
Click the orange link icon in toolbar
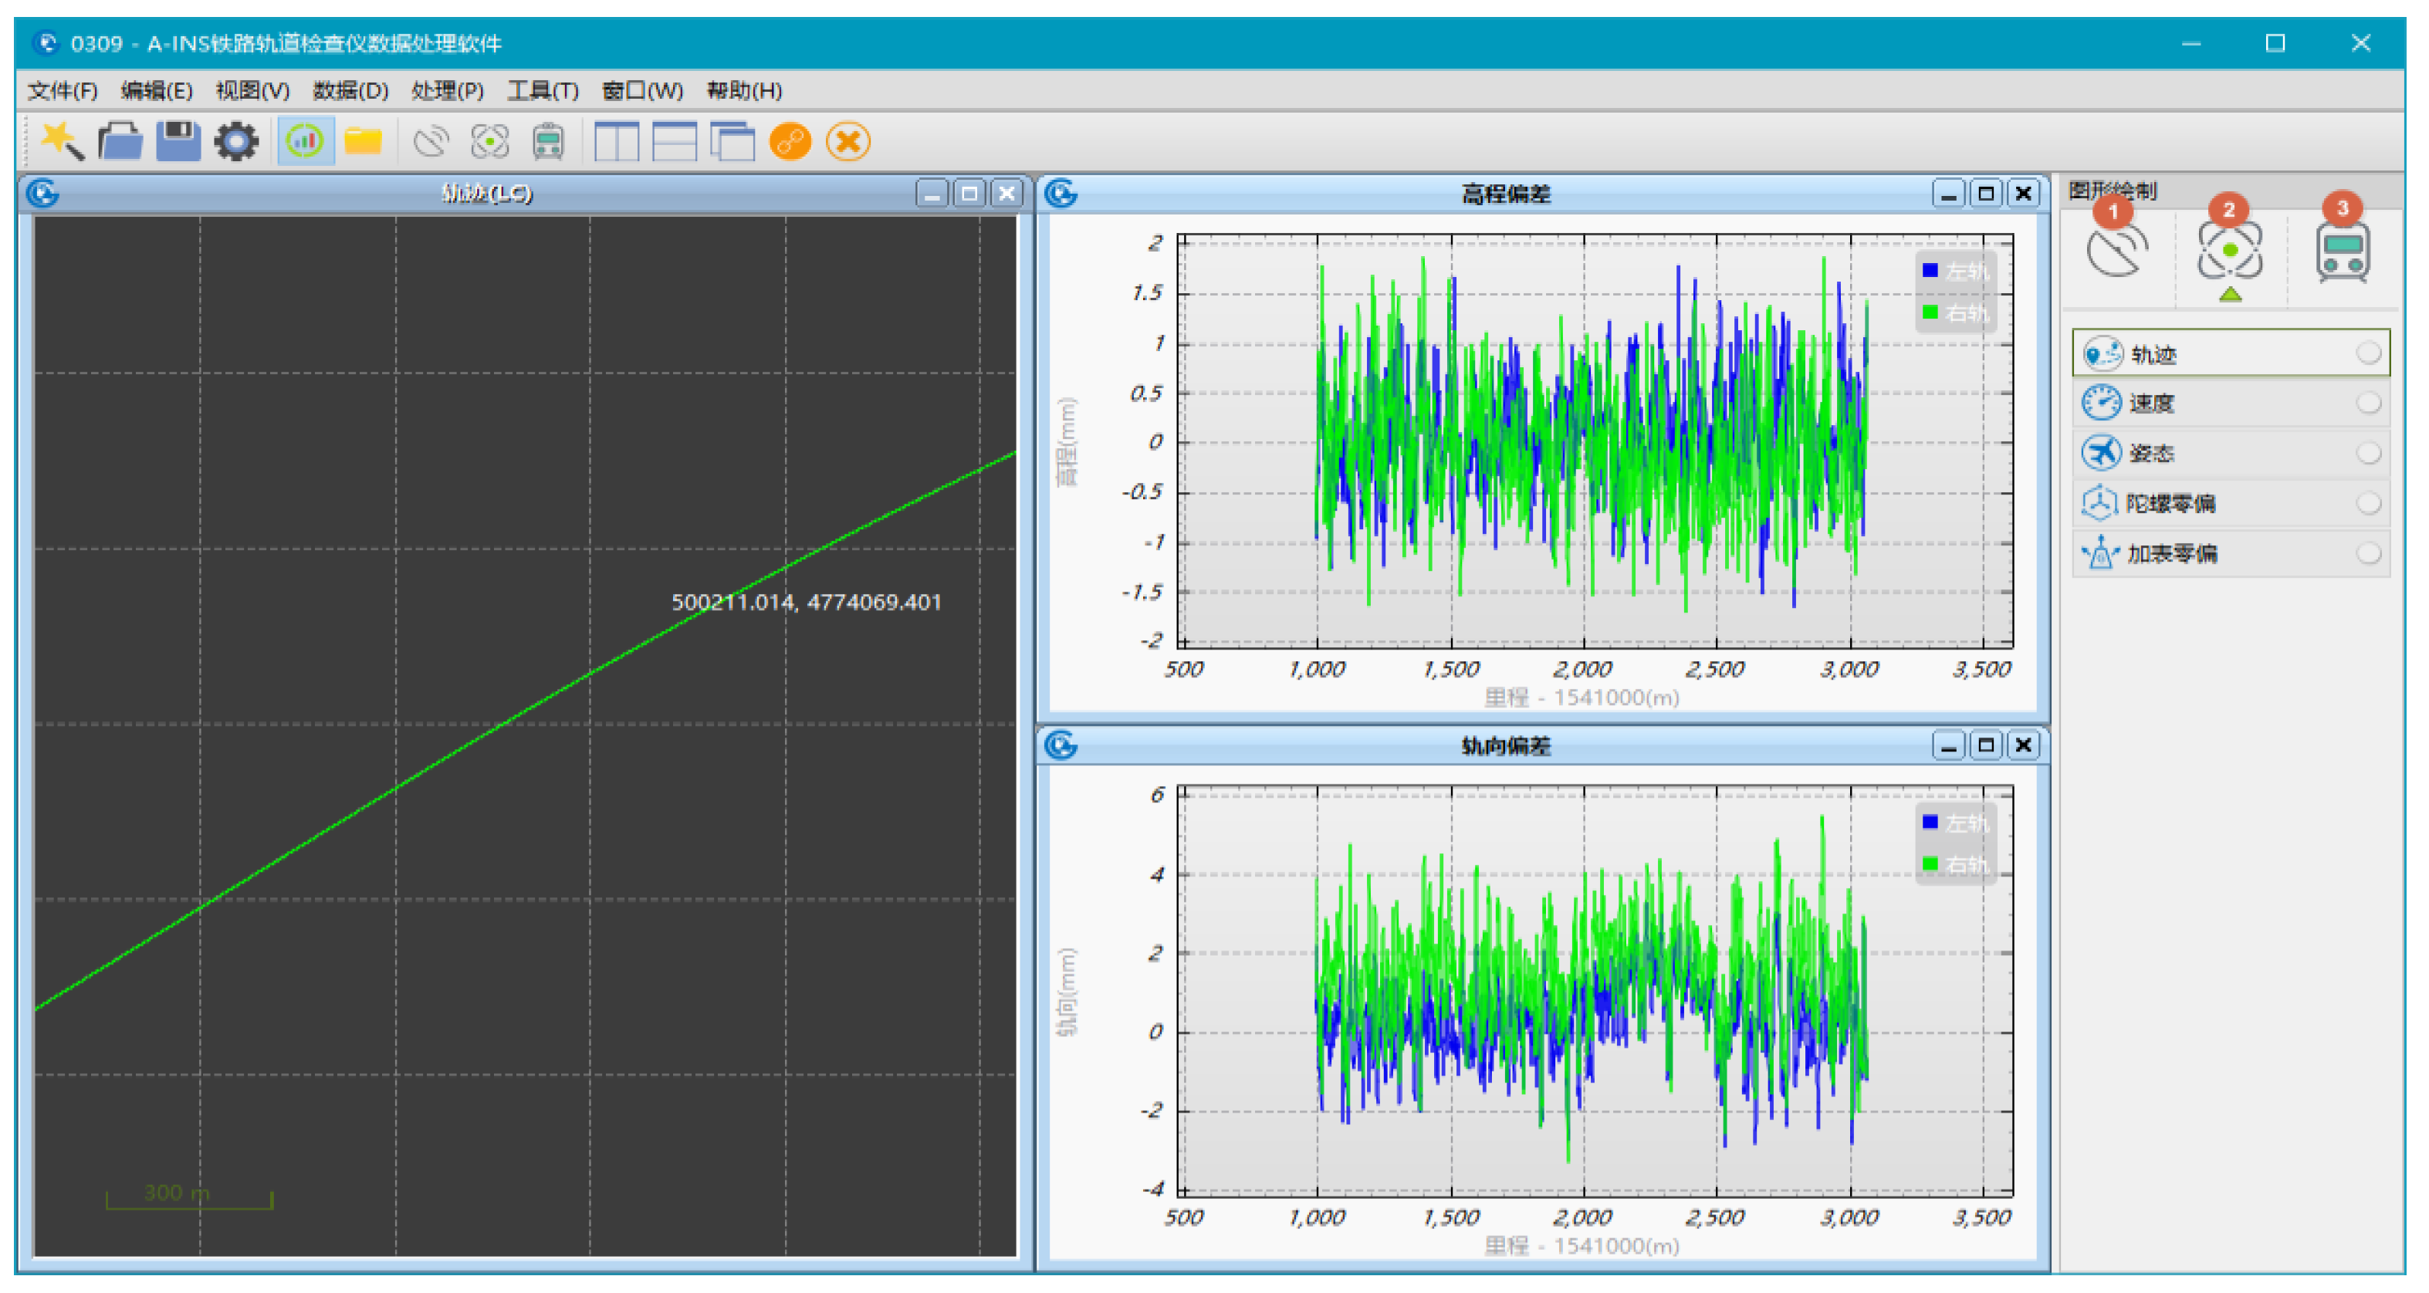pyautogui.click(x=790, y=141)
